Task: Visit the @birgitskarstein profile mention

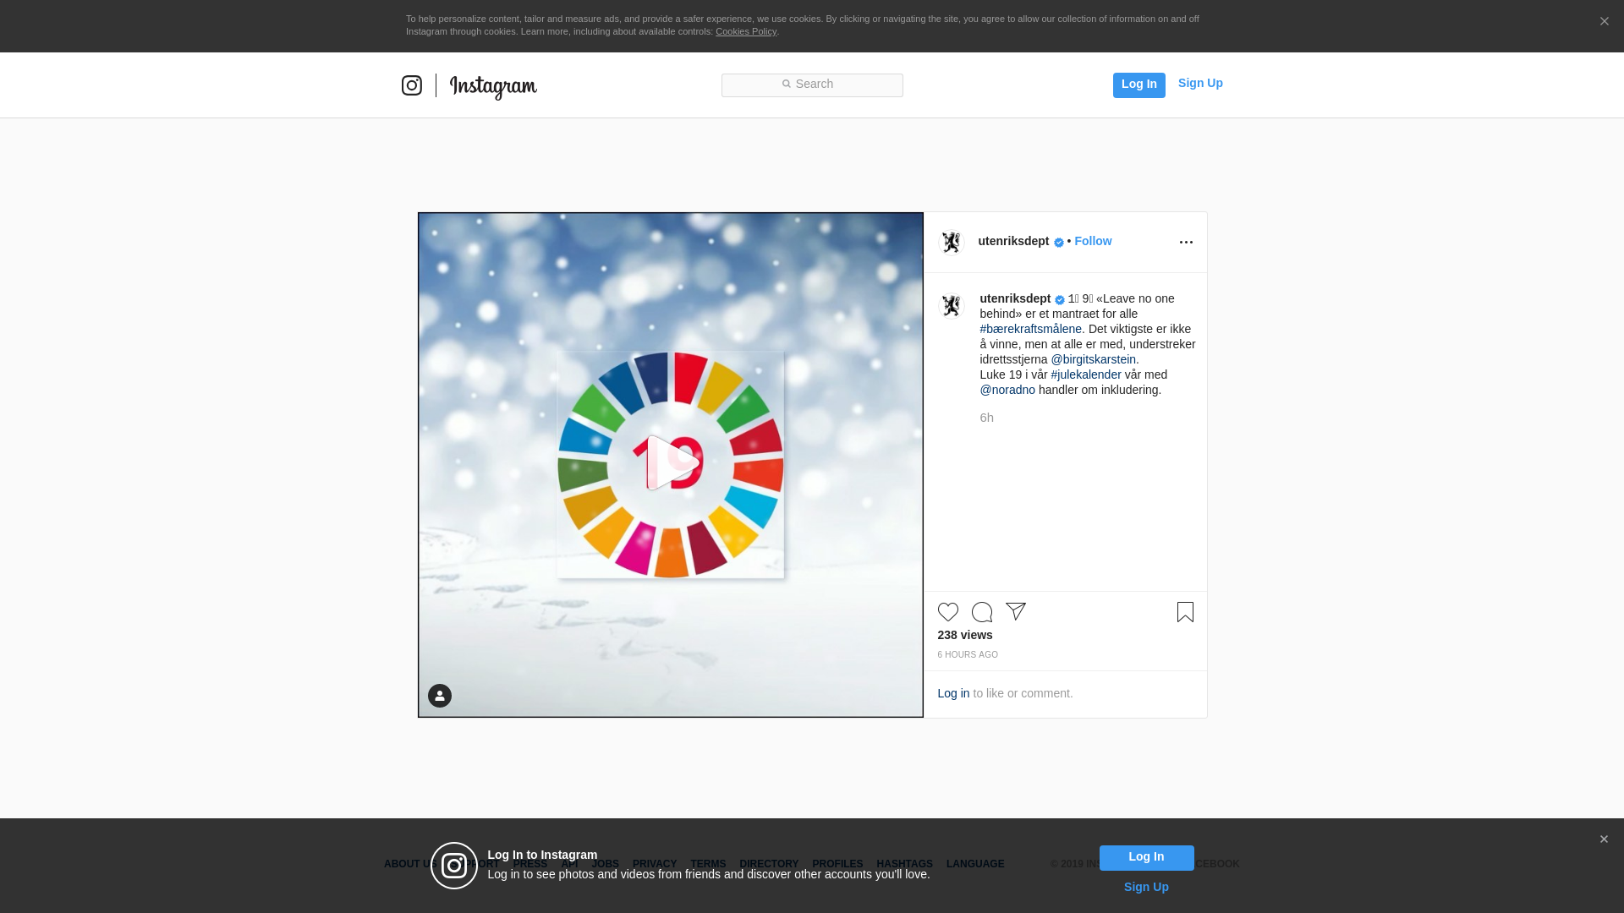Action: pyautogui.click(x=1093, y=359)
